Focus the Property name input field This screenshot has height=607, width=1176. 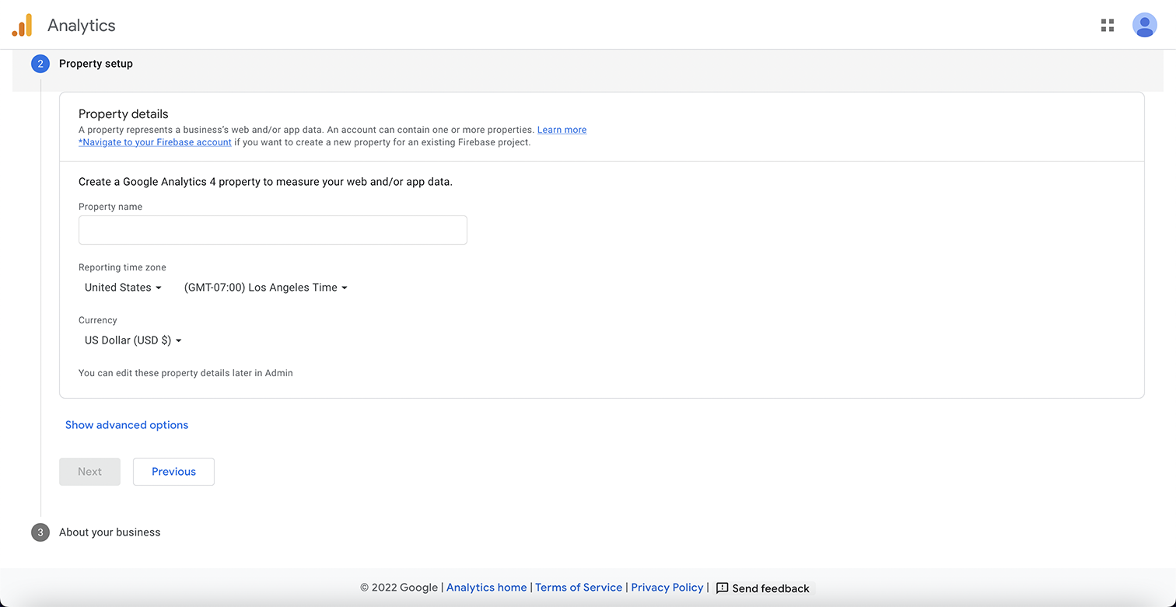point(273,230)
